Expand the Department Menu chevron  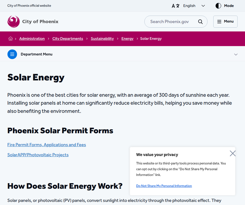(x=236, y=55)
